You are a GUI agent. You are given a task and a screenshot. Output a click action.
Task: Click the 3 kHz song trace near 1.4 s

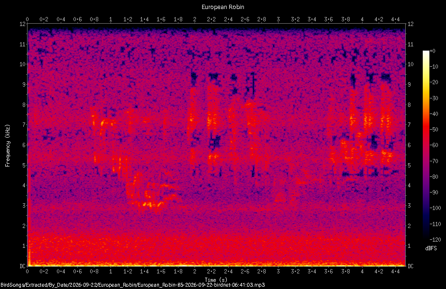[x=148, y=204]
